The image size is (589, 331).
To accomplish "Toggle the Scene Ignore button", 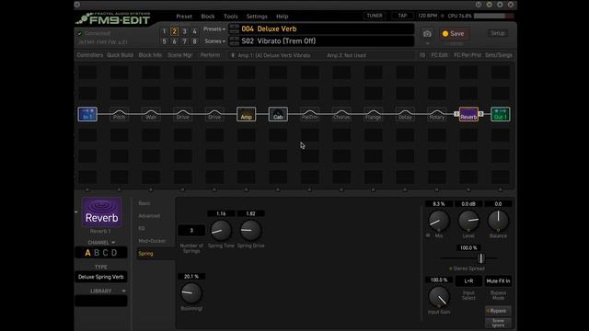I will 498,323.
